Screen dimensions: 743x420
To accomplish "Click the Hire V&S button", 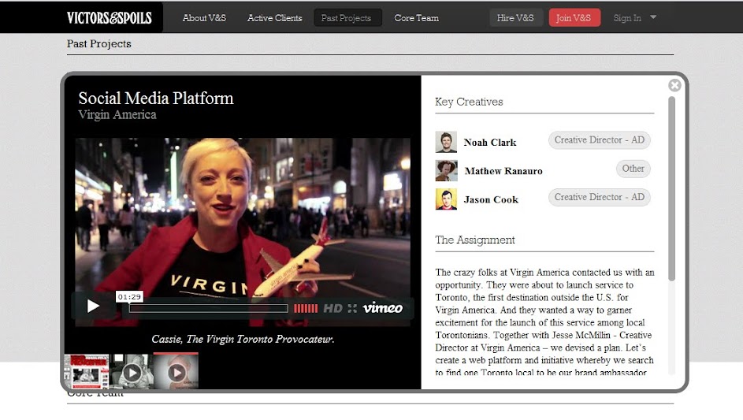I will (x=515, y=17).
